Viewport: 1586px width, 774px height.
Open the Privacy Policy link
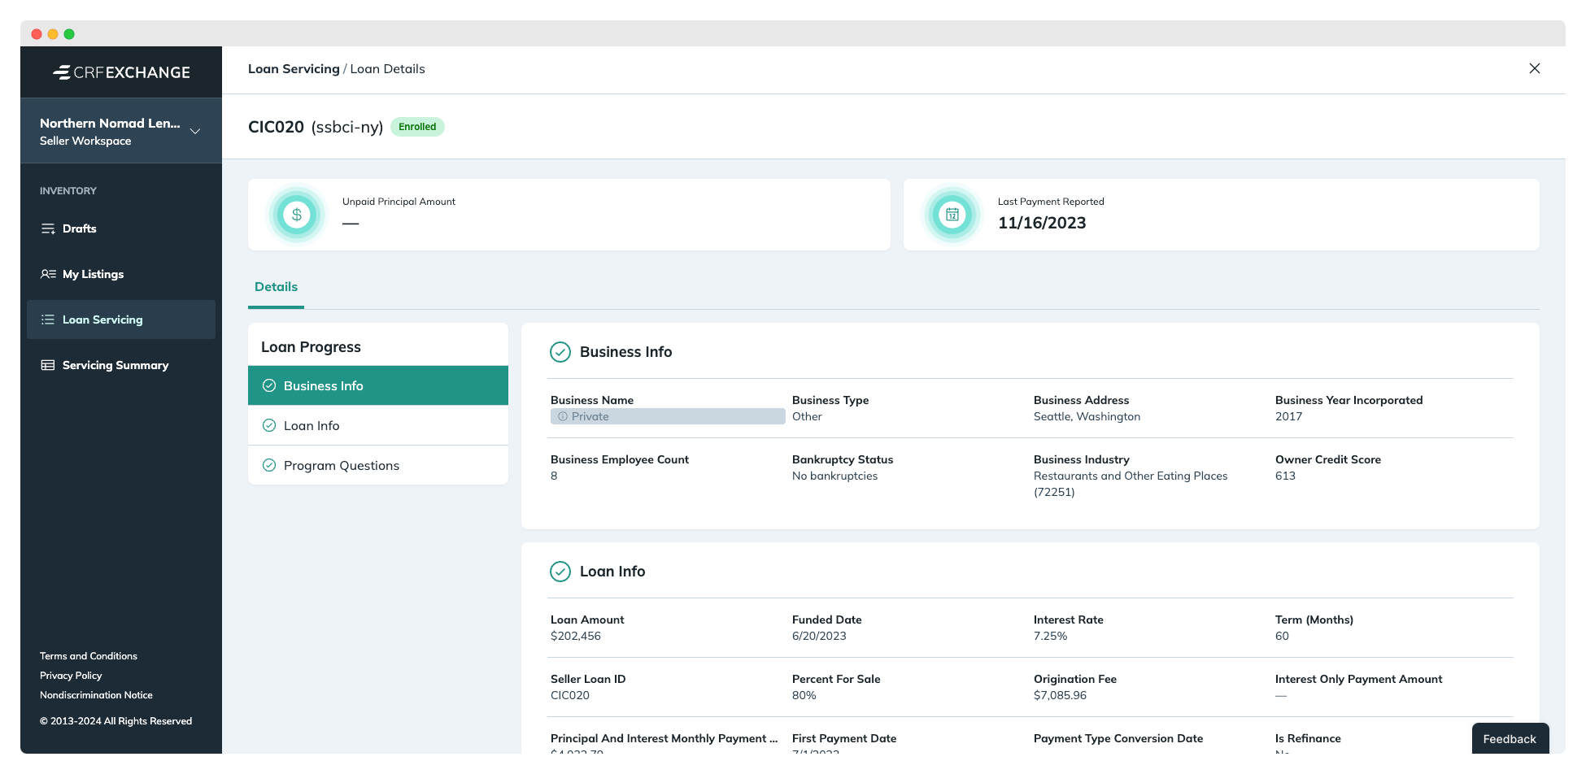click(x=71, y=676)
